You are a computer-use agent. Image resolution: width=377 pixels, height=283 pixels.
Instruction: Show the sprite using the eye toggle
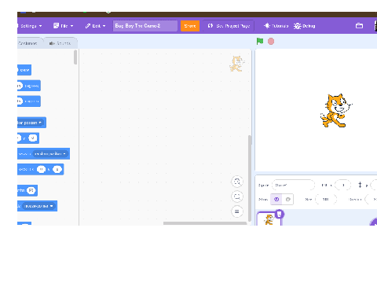(276, 199)
